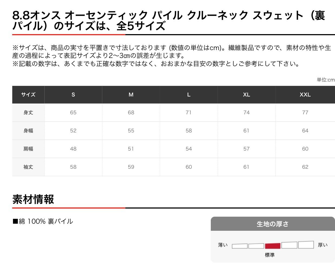The width and height of the screenshot is (335, 273).
Task: Click the 素材情報 section heading
Action: (x=33, y=199)
